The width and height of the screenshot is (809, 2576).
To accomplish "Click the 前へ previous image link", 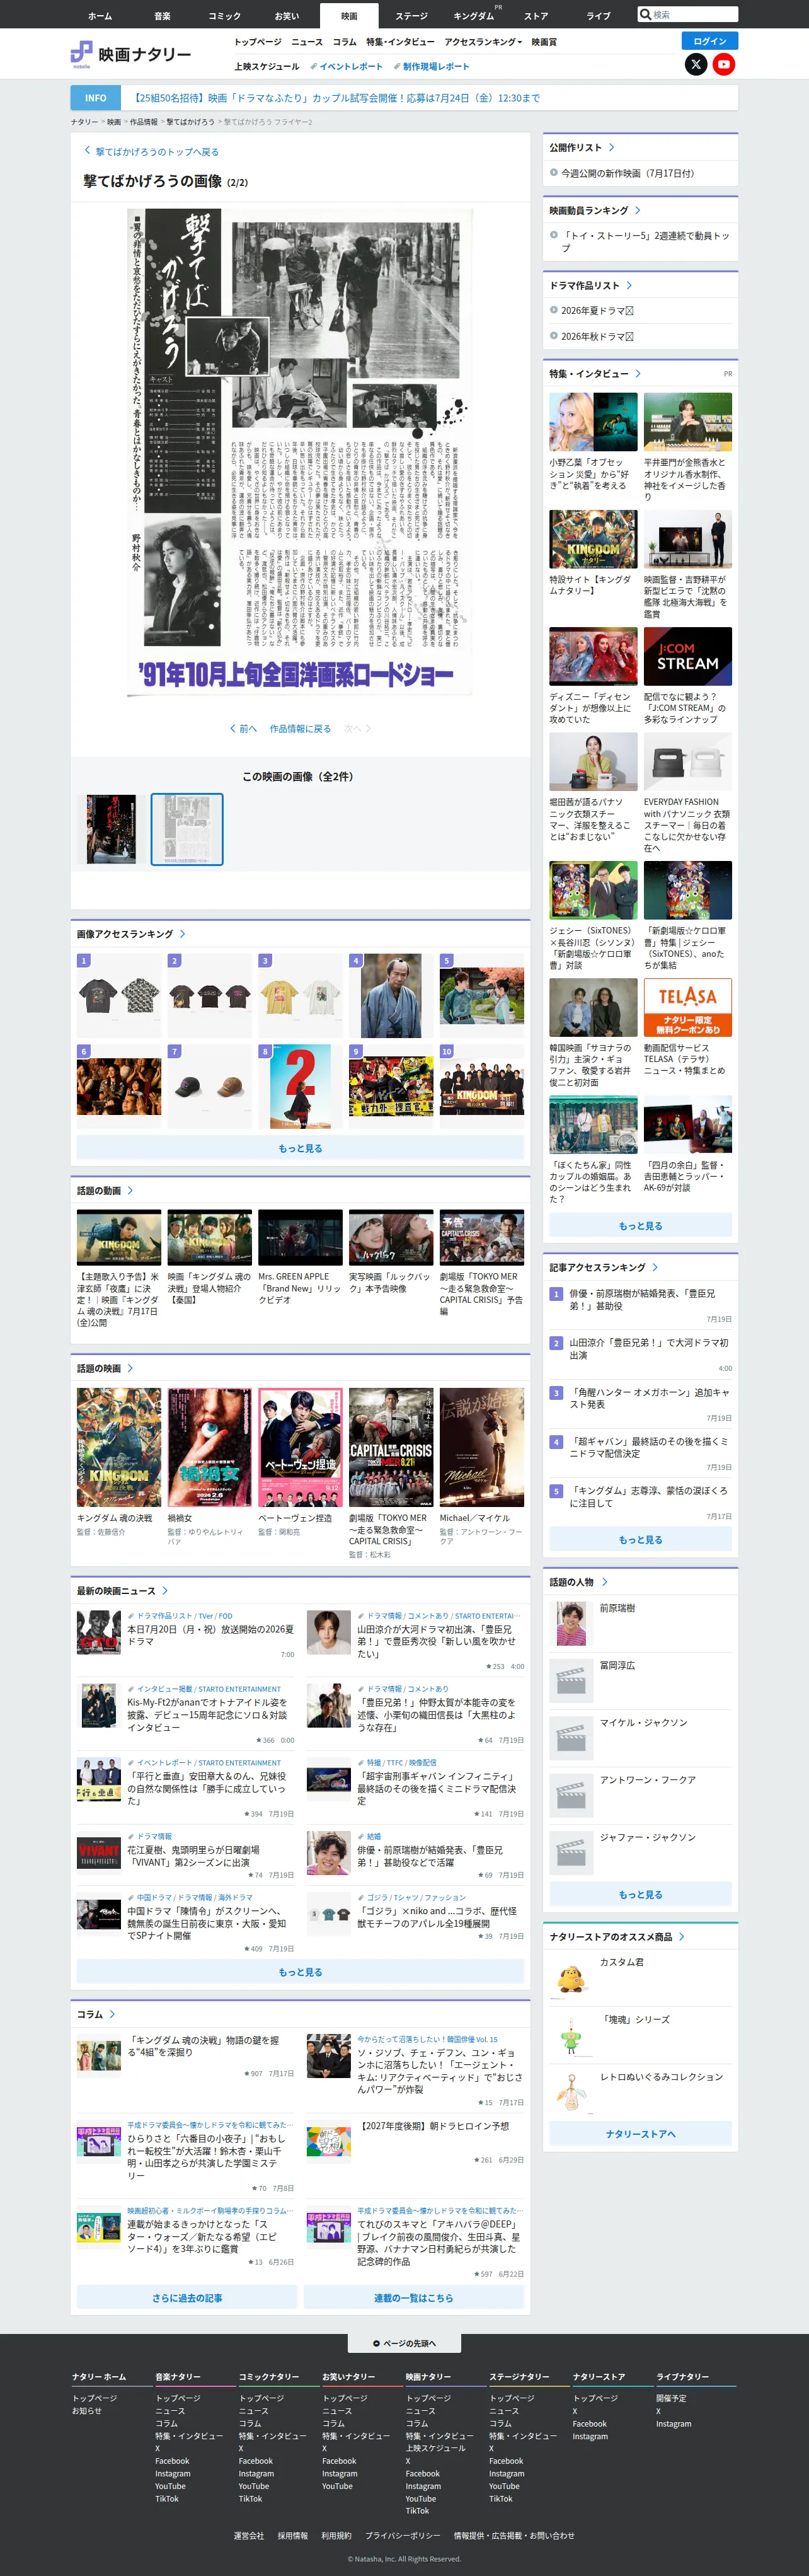I will (243, 729).
